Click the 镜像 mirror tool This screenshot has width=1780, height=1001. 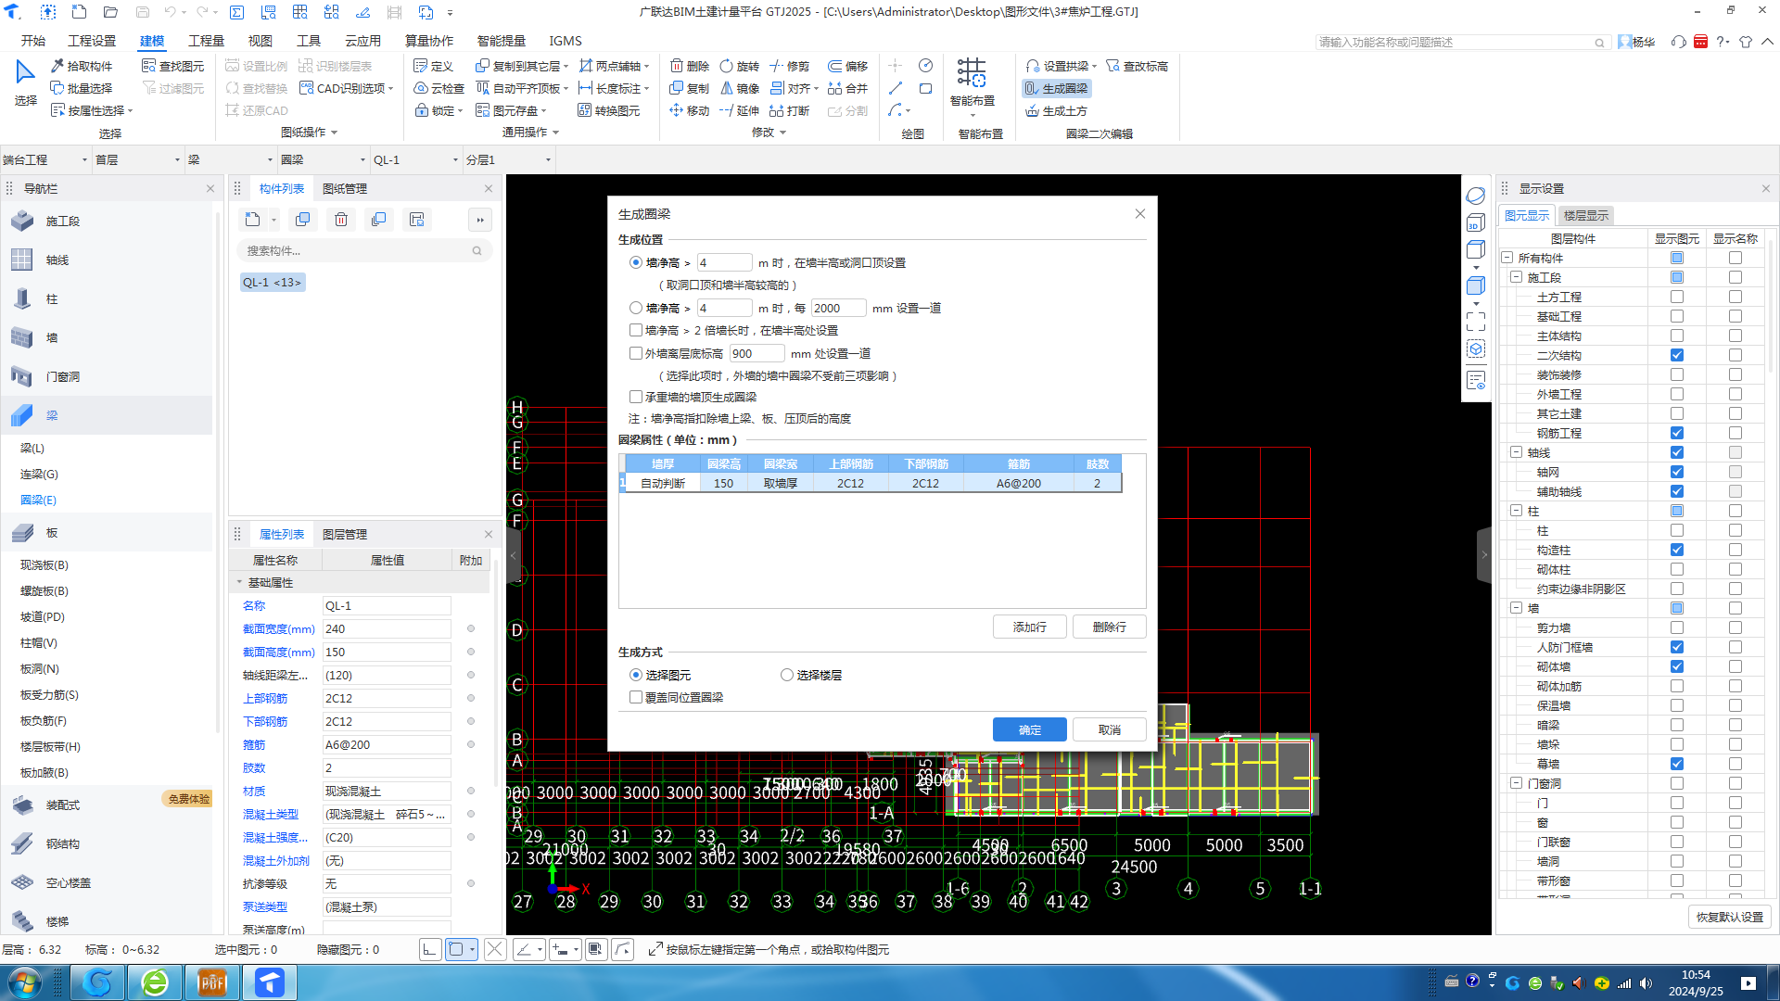(x=740, y=88)
